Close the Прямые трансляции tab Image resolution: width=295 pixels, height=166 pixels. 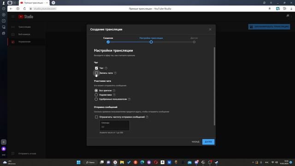tap(47, 3)
